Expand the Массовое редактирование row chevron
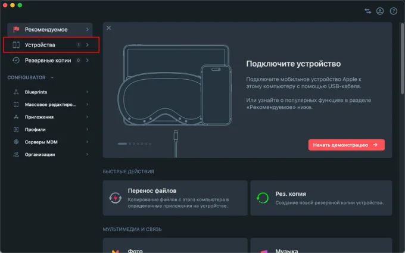This screenshot has width=405, height=253. (x=88, y=104)
